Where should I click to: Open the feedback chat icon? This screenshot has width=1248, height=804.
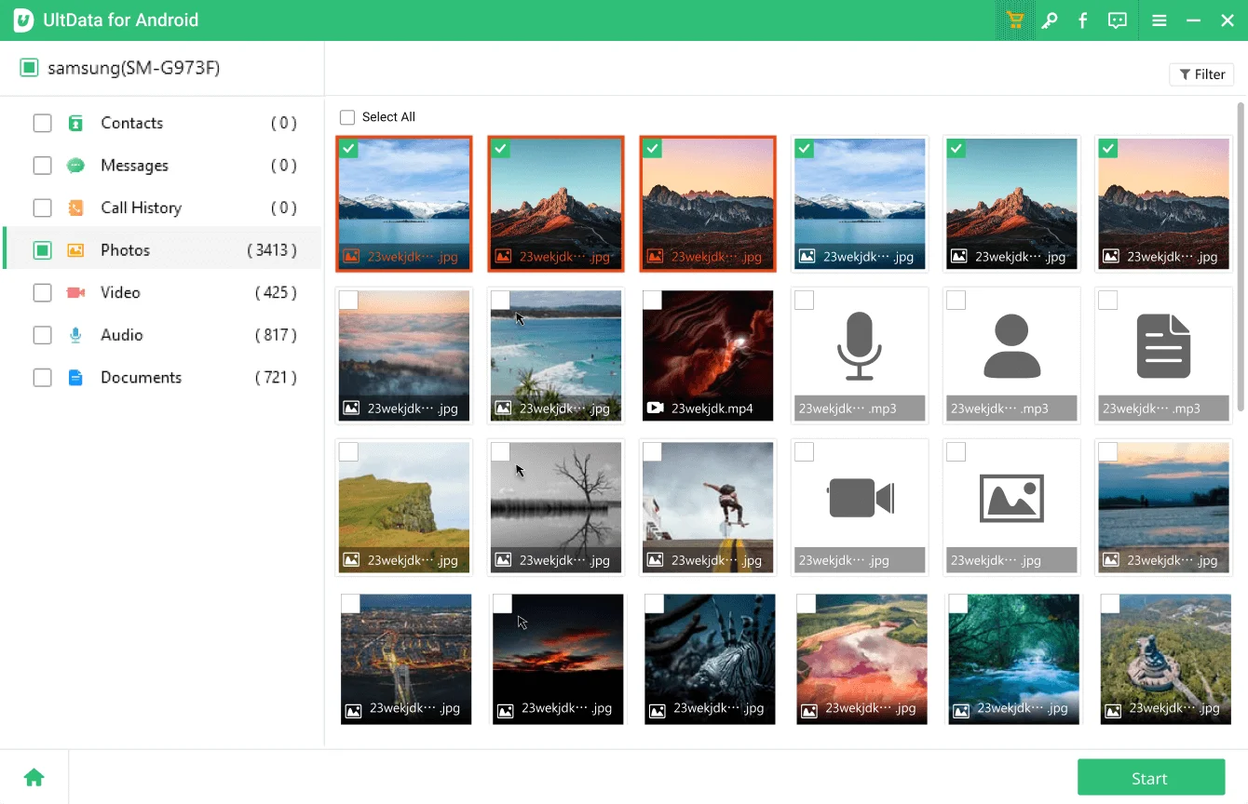pos(1118,20)
